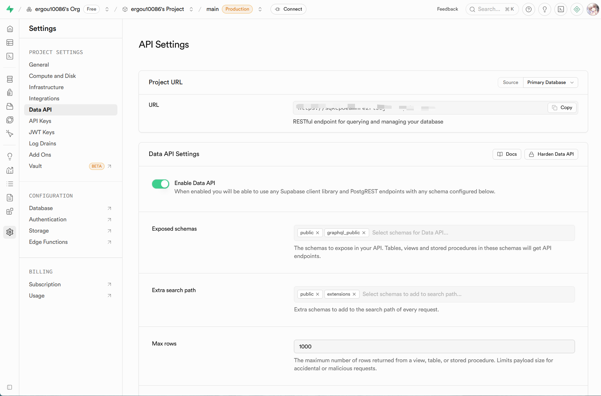Open SQL Editor icon in sidebar
Screen dimensions: 601x396
tap(10, 56)
